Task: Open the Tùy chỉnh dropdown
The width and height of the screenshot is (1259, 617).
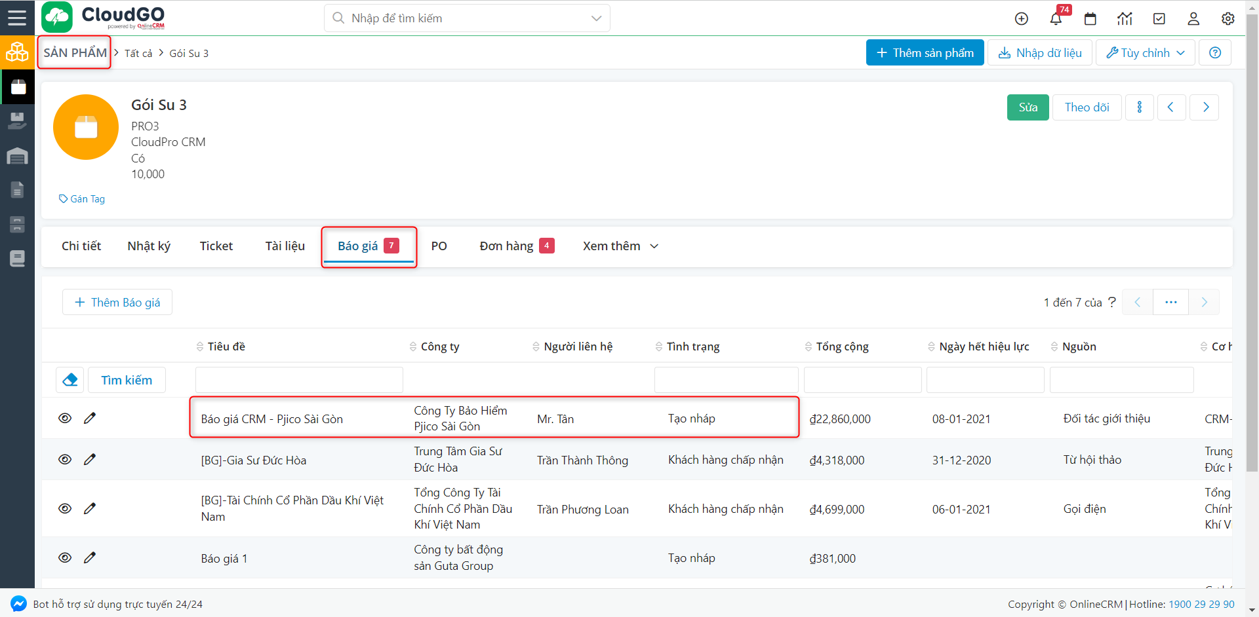Action: pos(1145,53)
